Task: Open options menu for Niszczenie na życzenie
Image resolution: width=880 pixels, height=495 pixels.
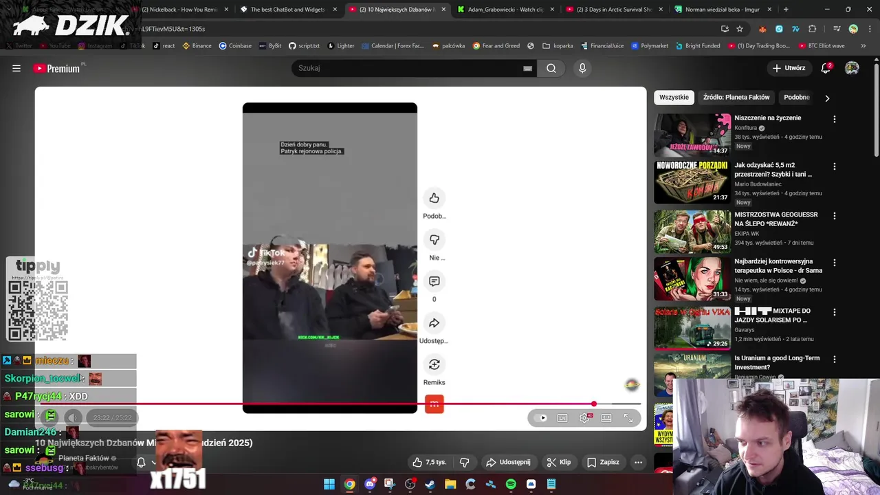Action: point(835,119)
